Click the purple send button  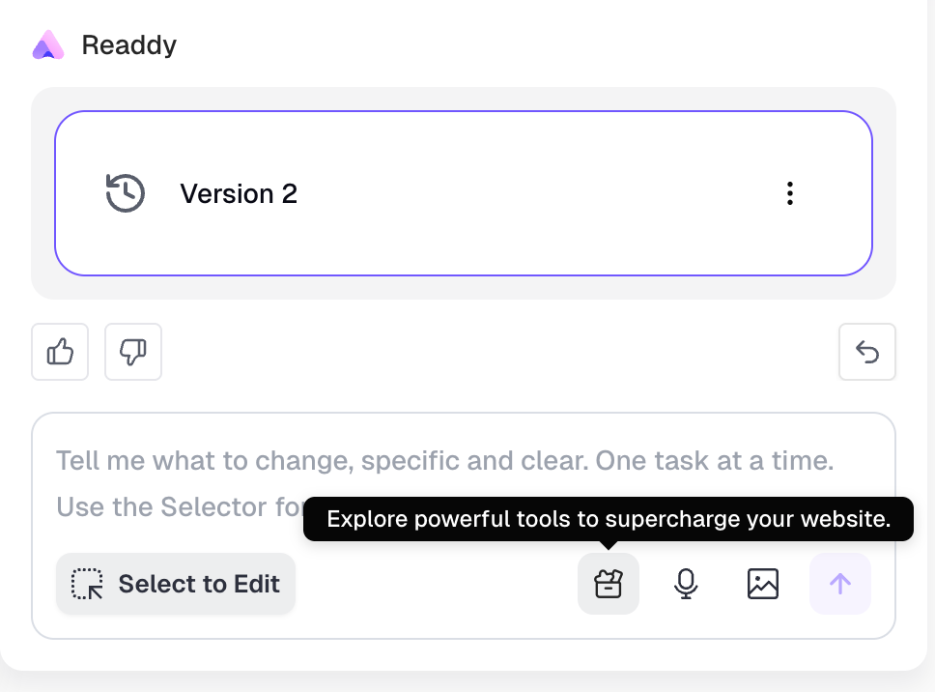(x=840, y=584)
